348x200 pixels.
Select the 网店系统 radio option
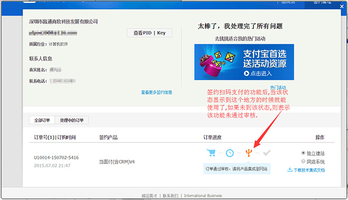tap(303, 161)
